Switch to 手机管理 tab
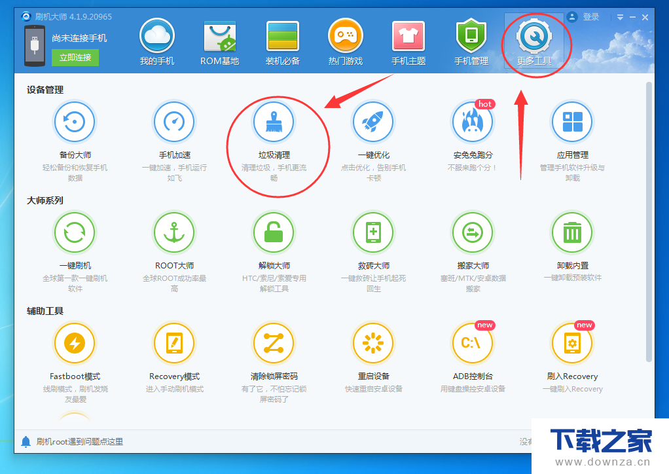The height and width of the screenshot is (474, 669). pos(471,43)
